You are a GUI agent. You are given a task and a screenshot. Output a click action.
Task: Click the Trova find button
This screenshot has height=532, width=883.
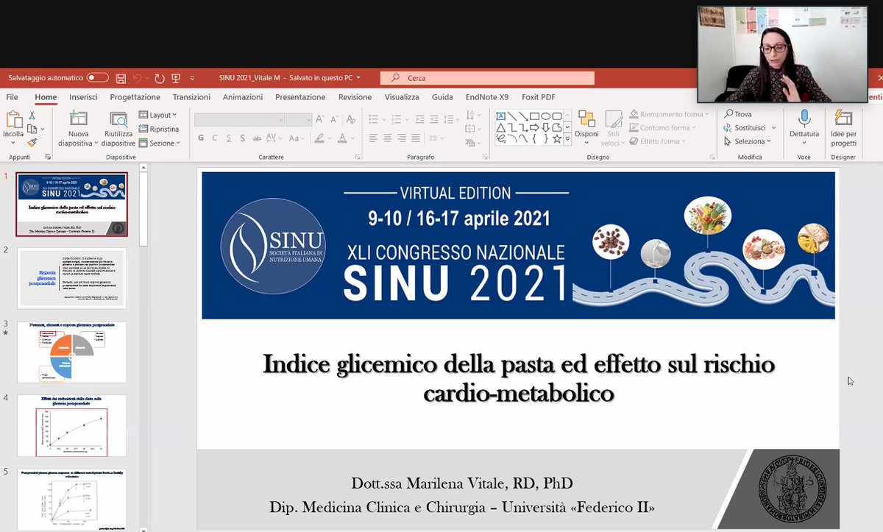pos(738,114)
